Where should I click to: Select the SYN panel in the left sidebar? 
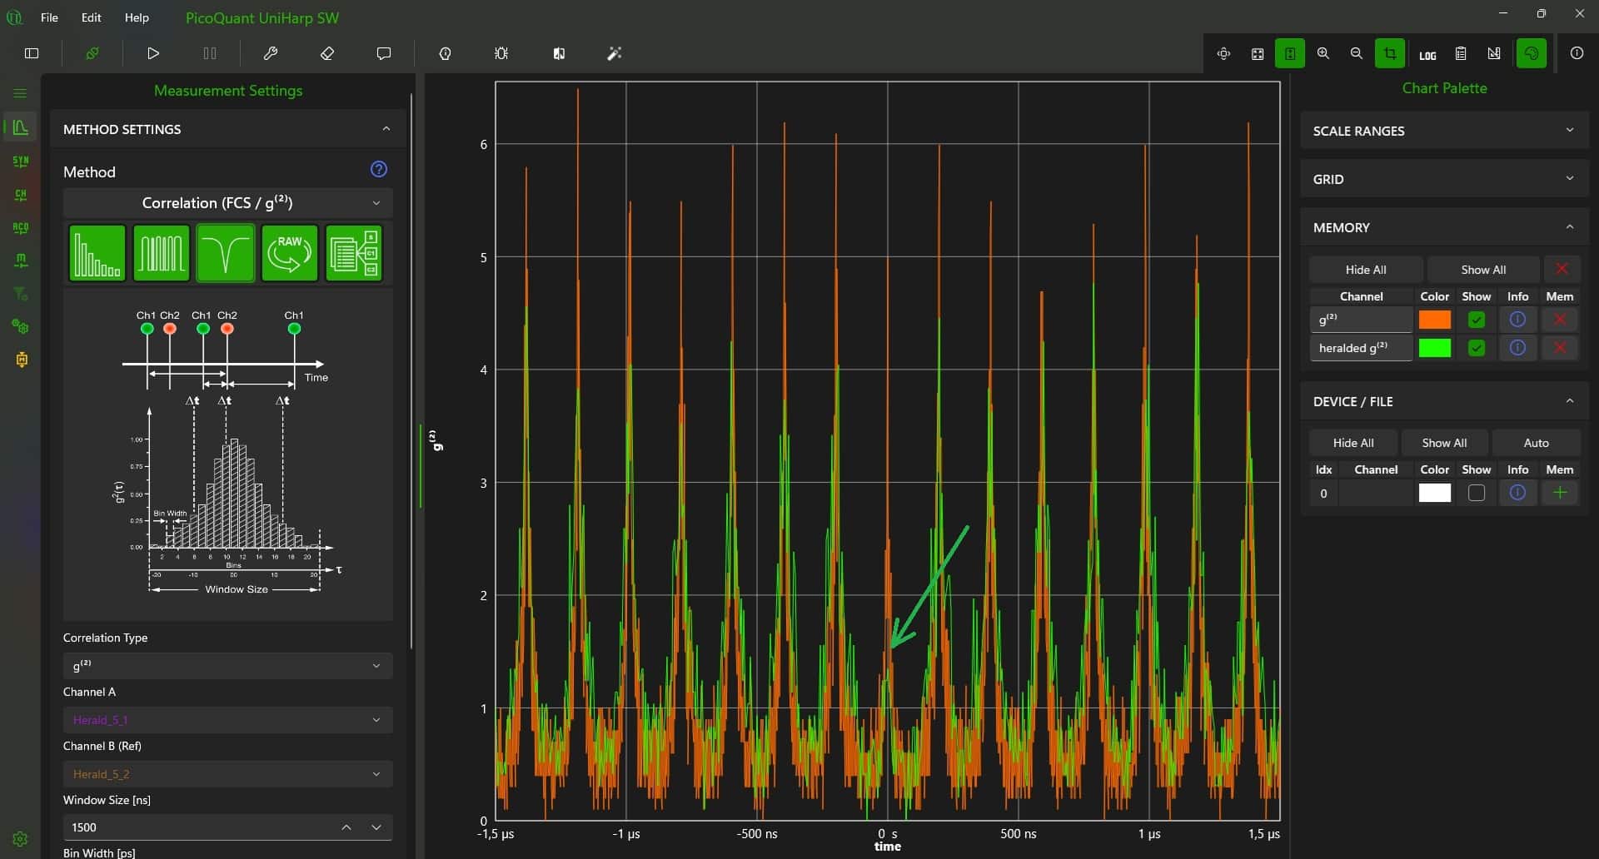point(20,161)
